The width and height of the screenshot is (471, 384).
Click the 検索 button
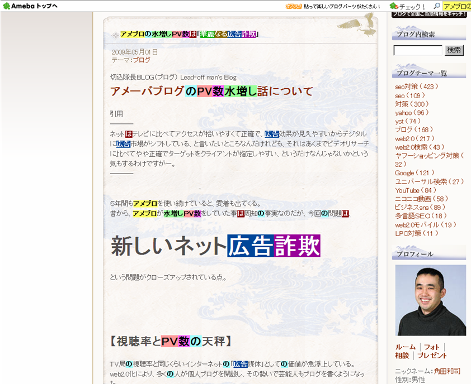[454, 50]
